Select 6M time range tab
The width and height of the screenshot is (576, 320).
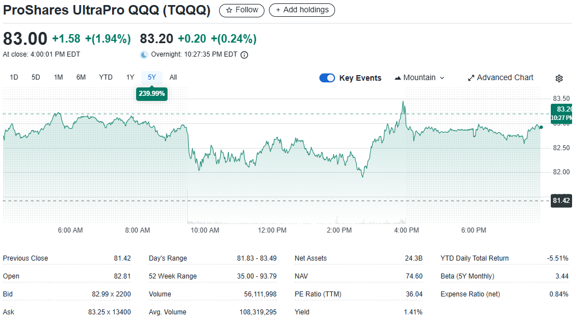coord(81,77)
